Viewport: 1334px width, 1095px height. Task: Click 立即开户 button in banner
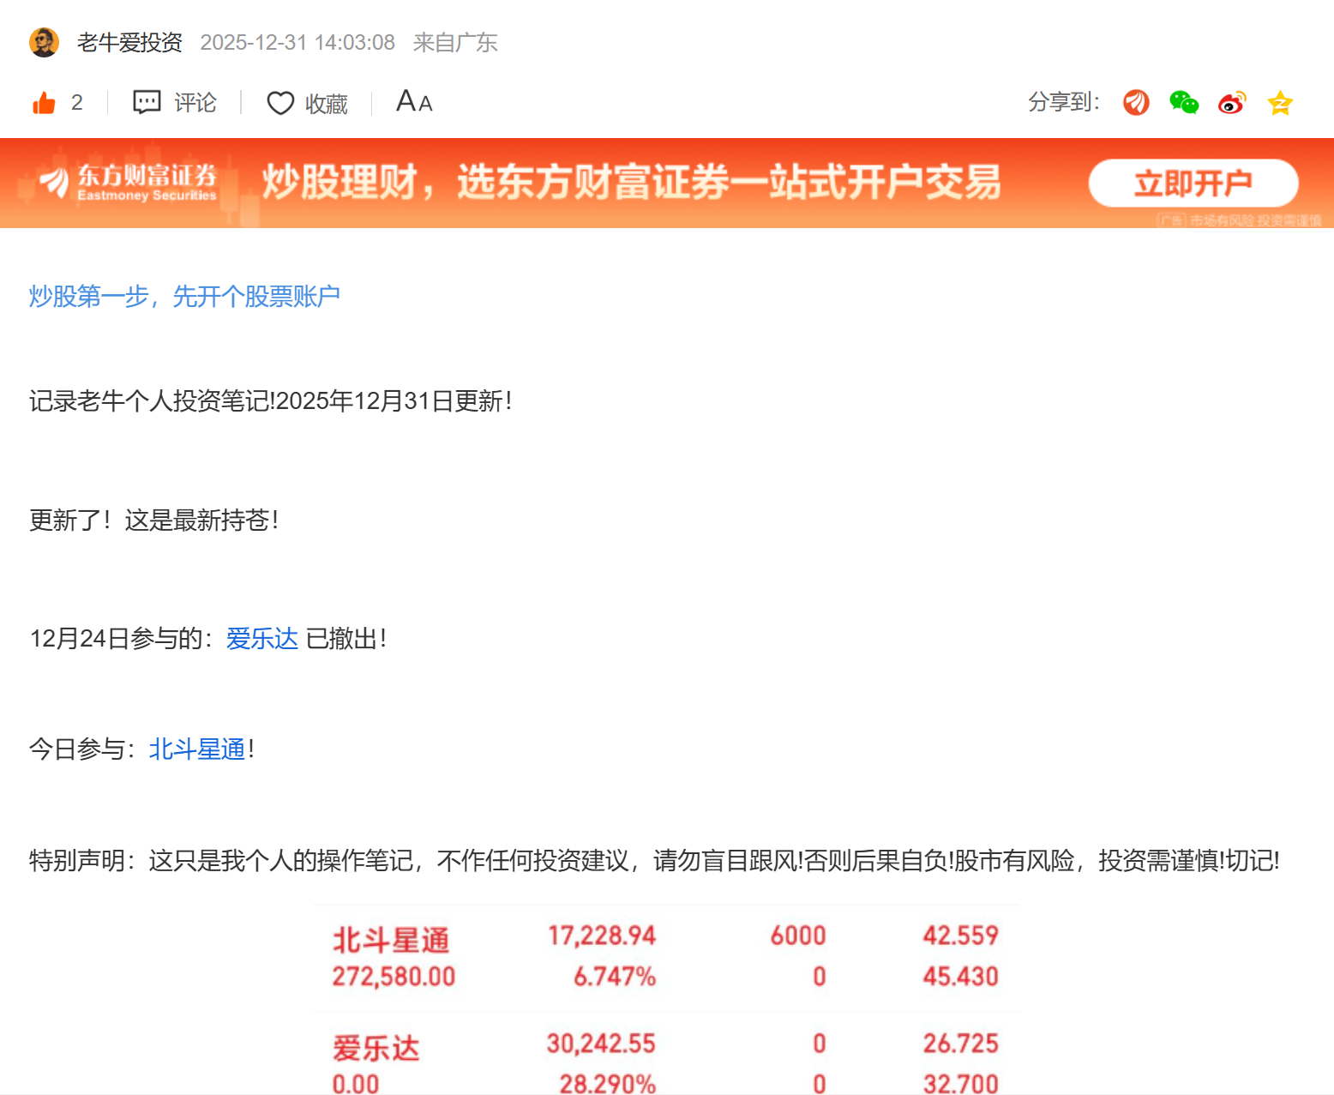1193,183
